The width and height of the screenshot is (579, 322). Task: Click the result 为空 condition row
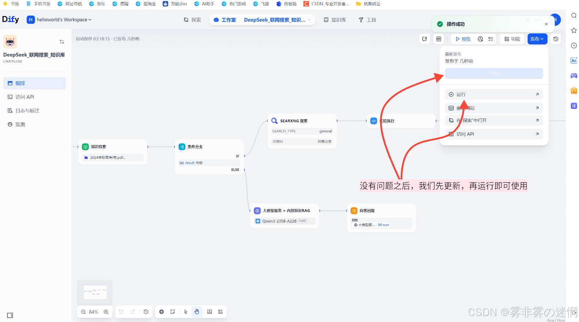(209, 163)
